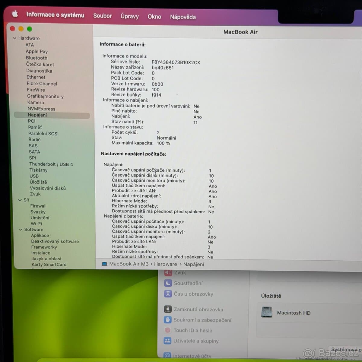Select Karty SmartCard in the sidebar
Image resolution: width=362 pixels, height=362 pixels.
(x=49, y=265)
